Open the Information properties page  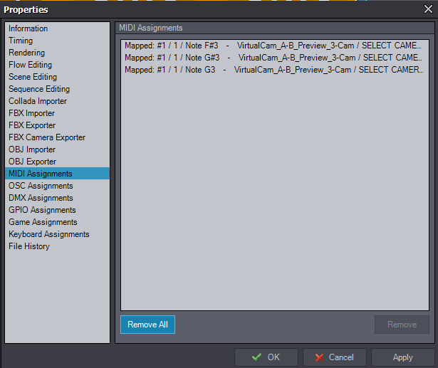(28, 28)
